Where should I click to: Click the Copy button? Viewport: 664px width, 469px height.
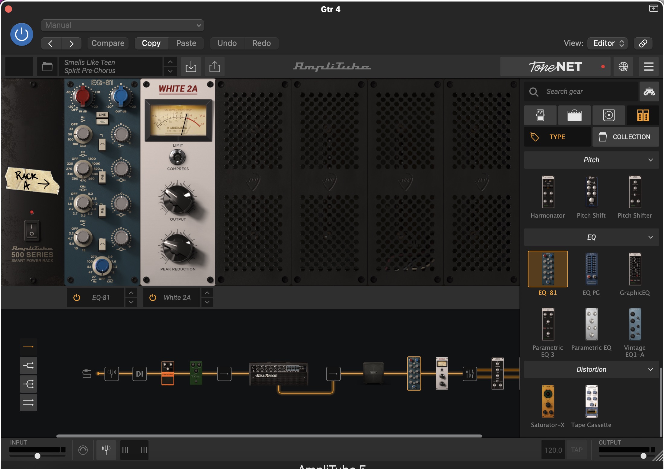151,43
